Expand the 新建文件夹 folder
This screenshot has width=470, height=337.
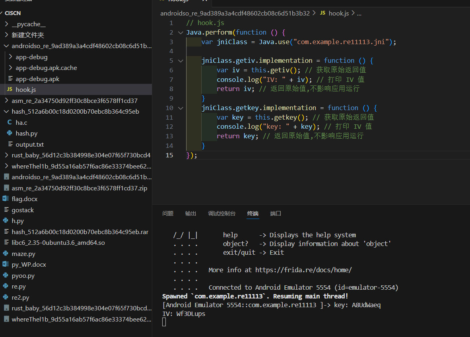click(6, 35)
